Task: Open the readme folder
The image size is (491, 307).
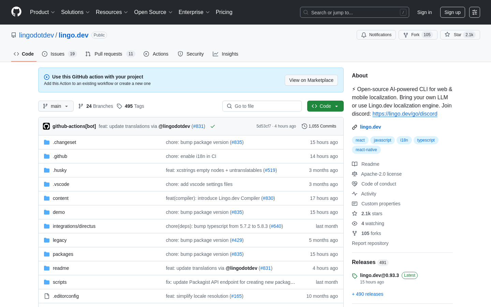Action: click(61, 268)
